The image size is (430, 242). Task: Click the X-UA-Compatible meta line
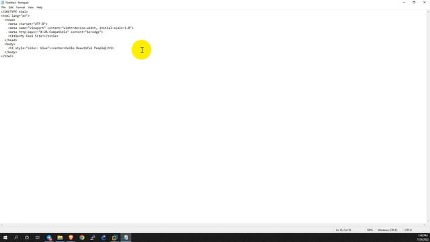(55, 32)
